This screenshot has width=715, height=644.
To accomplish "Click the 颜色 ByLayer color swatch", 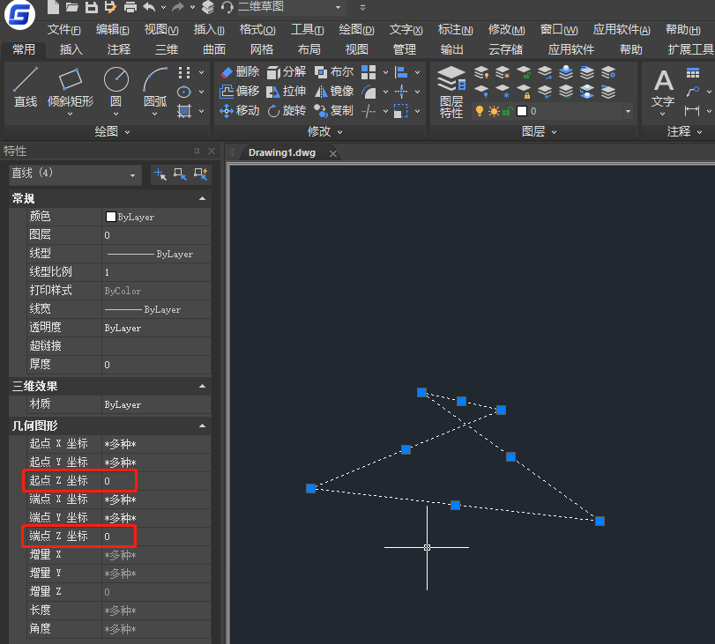I will (x=110, y=217).
